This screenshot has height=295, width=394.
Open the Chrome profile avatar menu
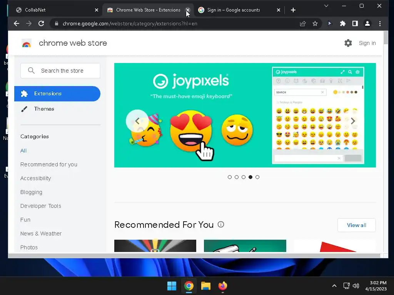click(x=367, y=23)
